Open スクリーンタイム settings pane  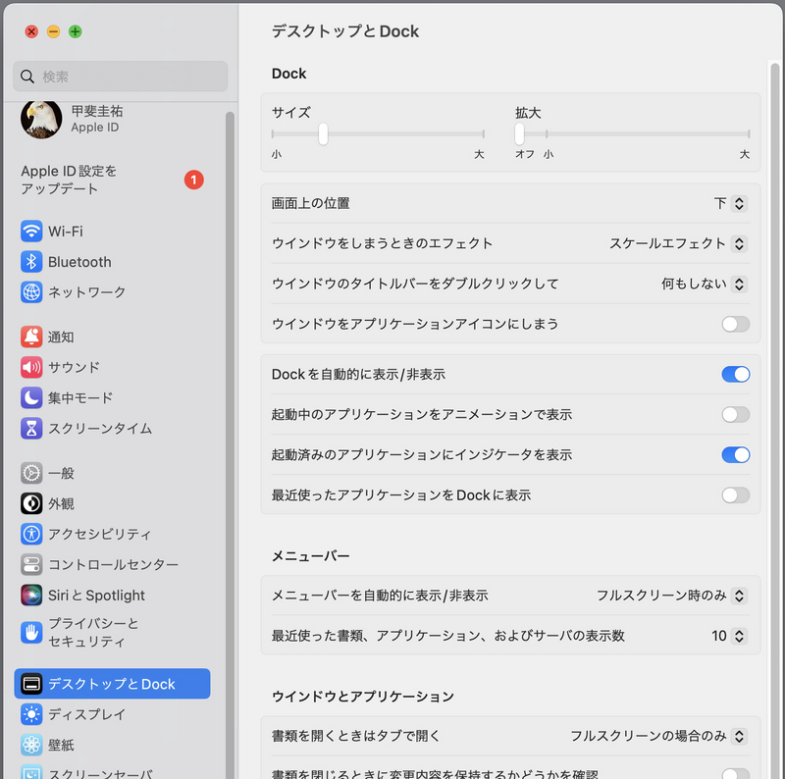tap(112, 428)
